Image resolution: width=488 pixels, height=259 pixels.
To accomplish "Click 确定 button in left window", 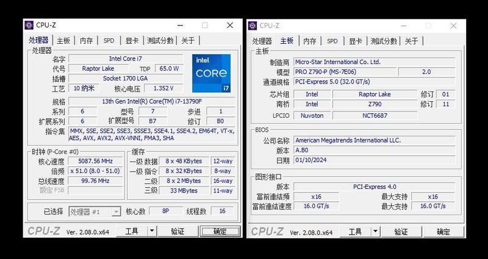I will click(x=220, y=232).
